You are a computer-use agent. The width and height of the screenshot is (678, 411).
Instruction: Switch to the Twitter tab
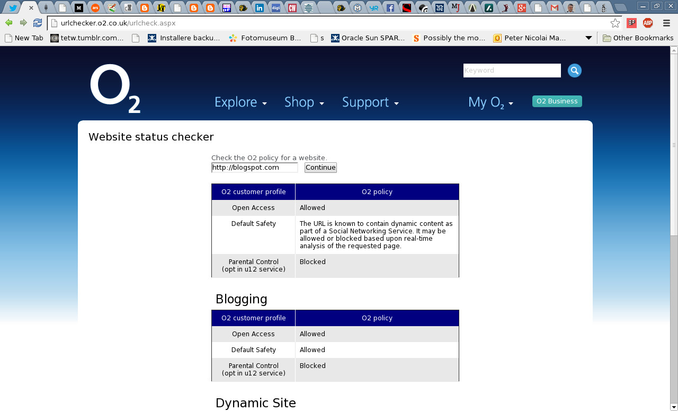coord(13,8)
